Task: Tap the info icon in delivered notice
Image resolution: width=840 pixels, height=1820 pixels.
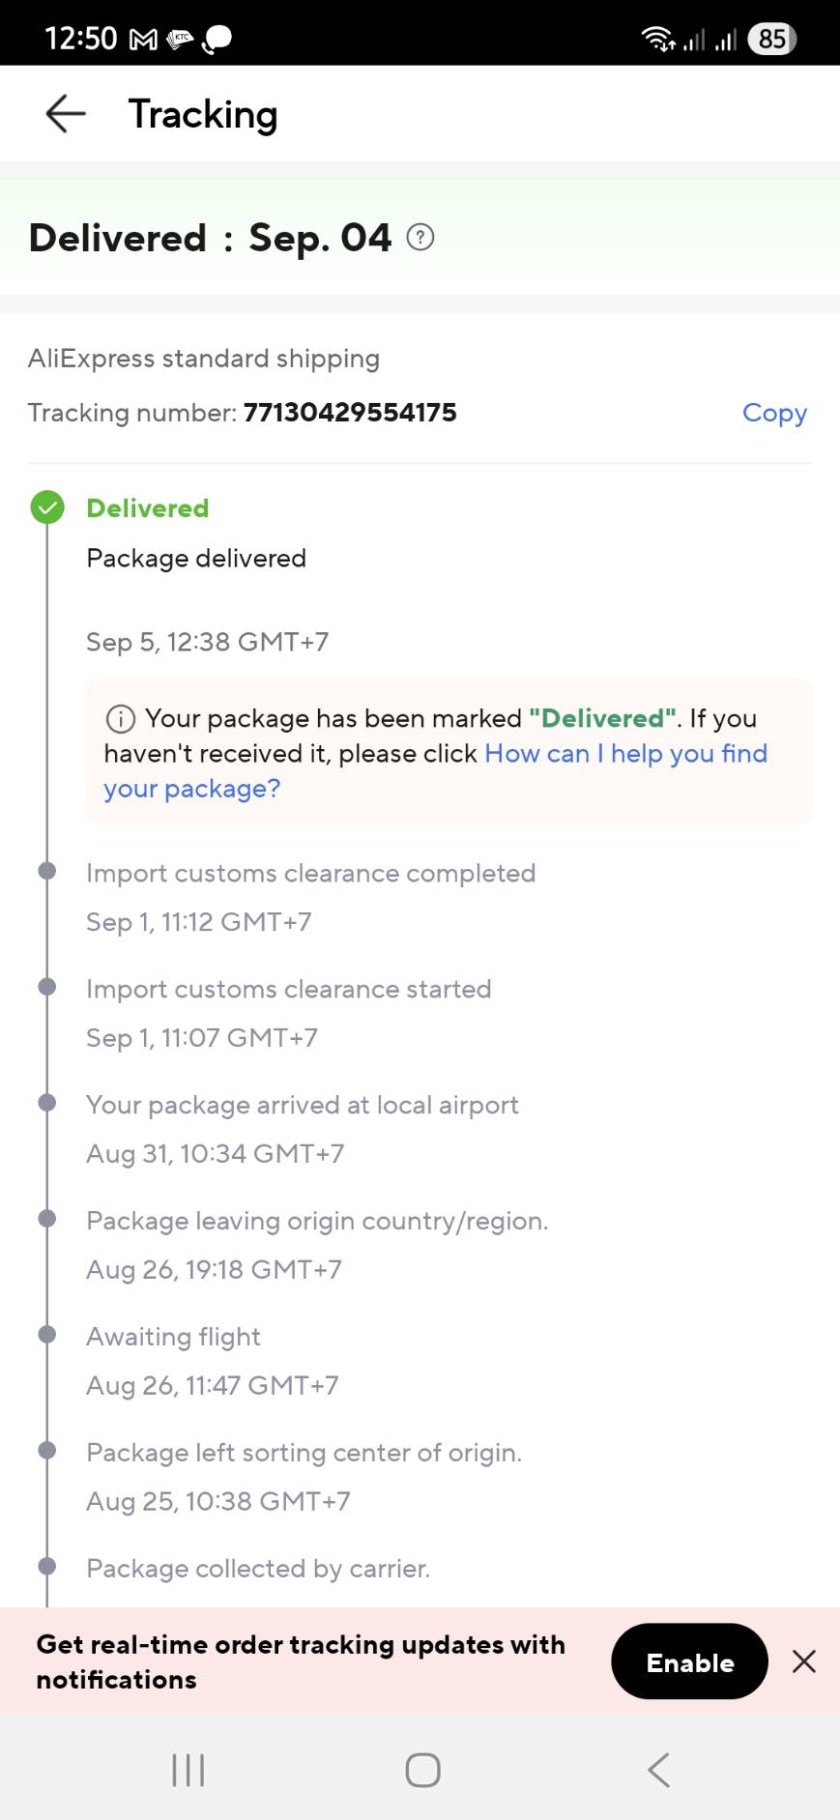Action: [x=120, y=719]
